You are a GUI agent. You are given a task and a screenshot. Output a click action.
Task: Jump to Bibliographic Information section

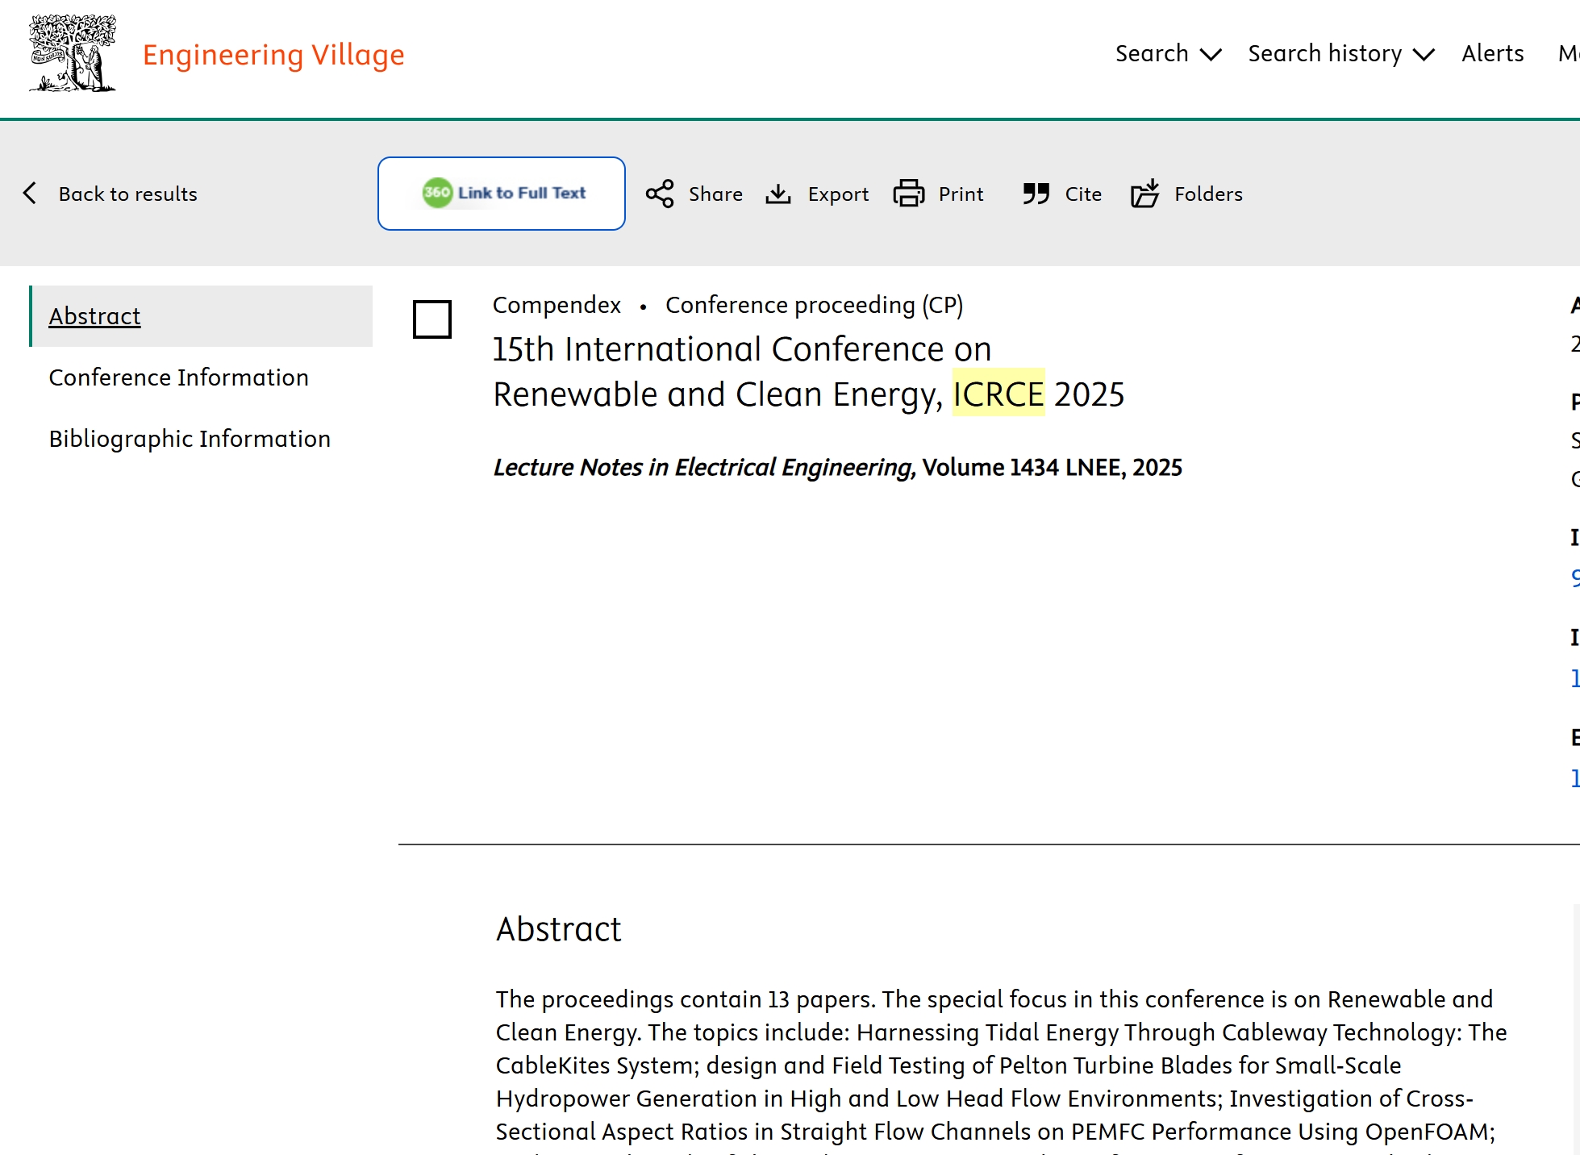pos(190,439)
